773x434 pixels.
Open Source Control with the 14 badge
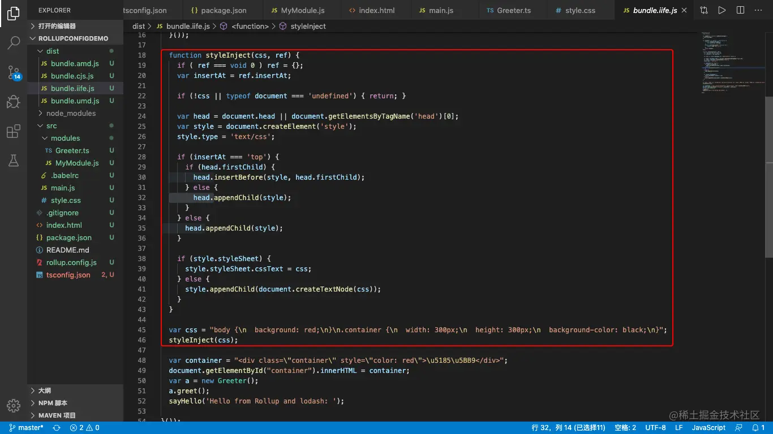click(x=14, y=72)
